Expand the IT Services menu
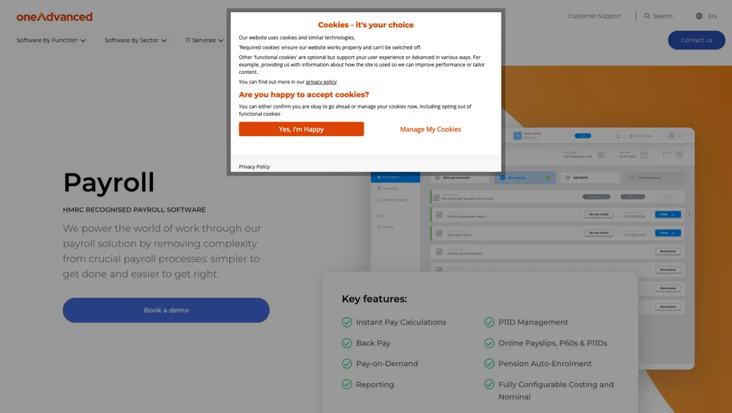Viewport: 732px width, 413px height. pyautogui.click(x=204, y=40)
